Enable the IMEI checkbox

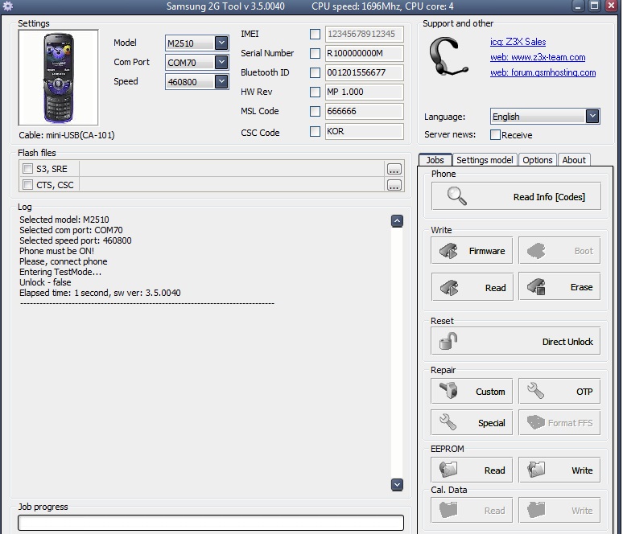315,34
